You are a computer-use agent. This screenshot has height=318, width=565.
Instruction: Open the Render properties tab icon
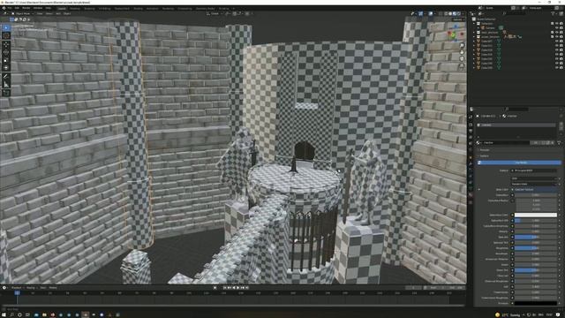(471, 125)
